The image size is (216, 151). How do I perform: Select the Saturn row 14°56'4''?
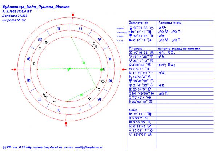pyautogui.click(x=140, y=77)
